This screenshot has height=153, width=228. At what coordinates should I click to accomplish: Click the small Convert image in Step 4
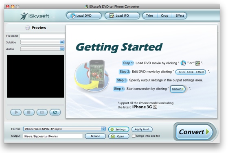coord(178,89)
